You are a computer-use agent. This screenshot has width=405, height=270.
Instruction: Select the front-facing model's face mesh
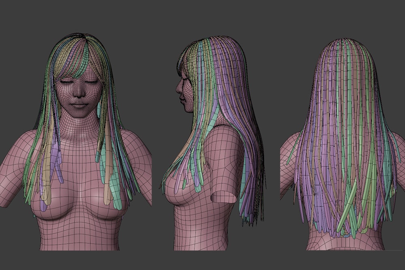[x=78, y=93]
